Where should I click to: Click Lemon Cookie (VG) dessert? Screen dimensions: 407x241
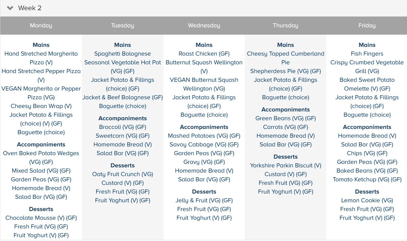[x=367, y=201]
